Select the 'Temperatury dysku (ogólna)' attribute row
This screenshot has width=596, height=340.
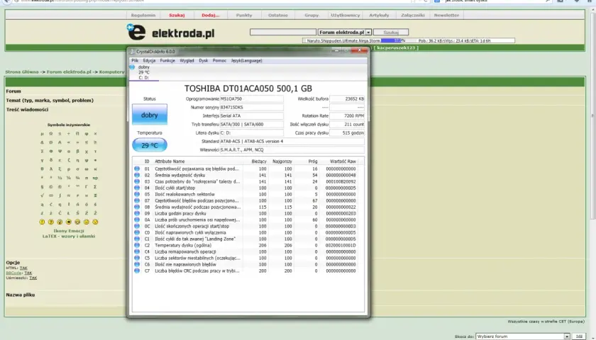pyautogui.click(x=246, y=245)
